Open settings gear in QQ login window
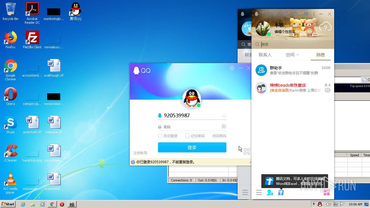370x208 pixels. pos(232,68)
